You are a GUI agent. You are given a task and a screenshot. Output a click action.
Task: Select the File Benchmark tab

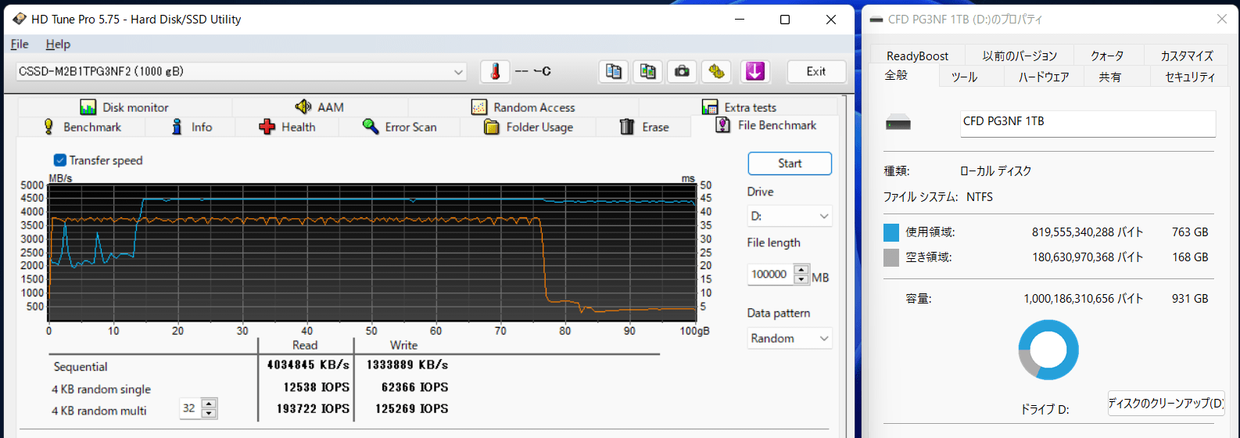click(x=765, y=126)
